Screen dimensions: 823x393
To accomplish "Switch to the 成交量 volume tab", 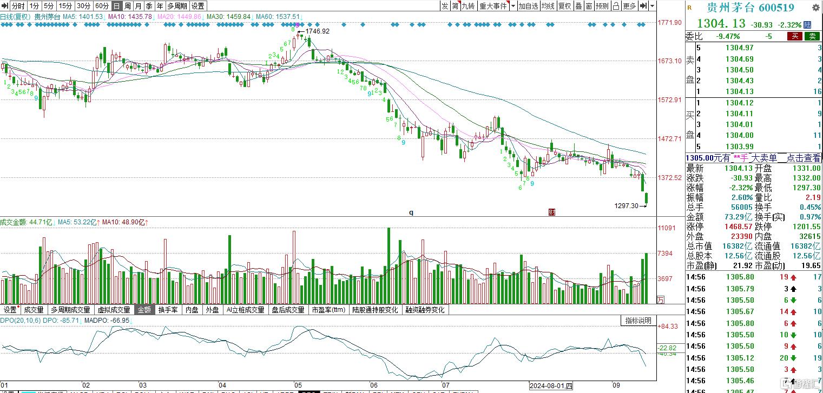I will [x=34, y=310].
